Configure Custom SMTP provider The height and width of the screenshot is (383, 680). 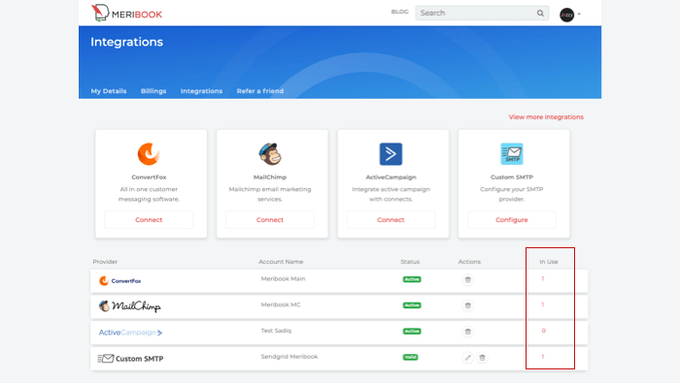click(512, 220)
